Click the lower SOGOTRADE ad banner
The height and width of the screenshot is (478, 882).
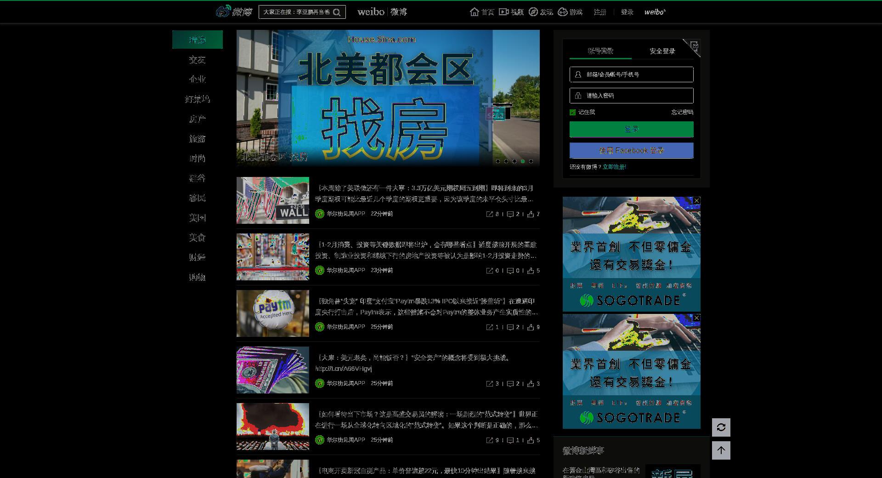[x=632, y=371]
